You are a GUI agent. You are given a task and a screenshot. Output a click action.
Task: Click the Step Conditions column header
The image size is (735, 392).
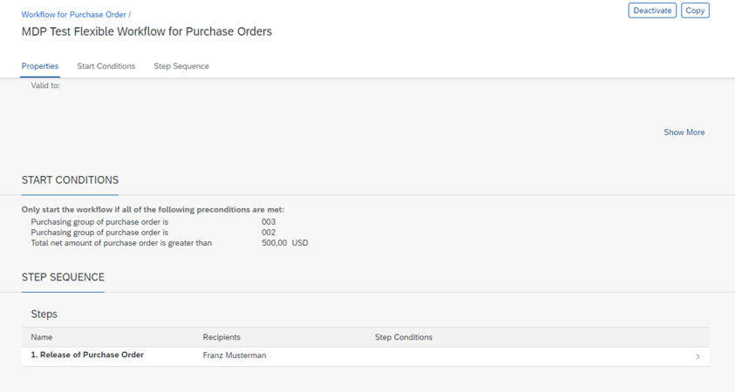[403, 337]
